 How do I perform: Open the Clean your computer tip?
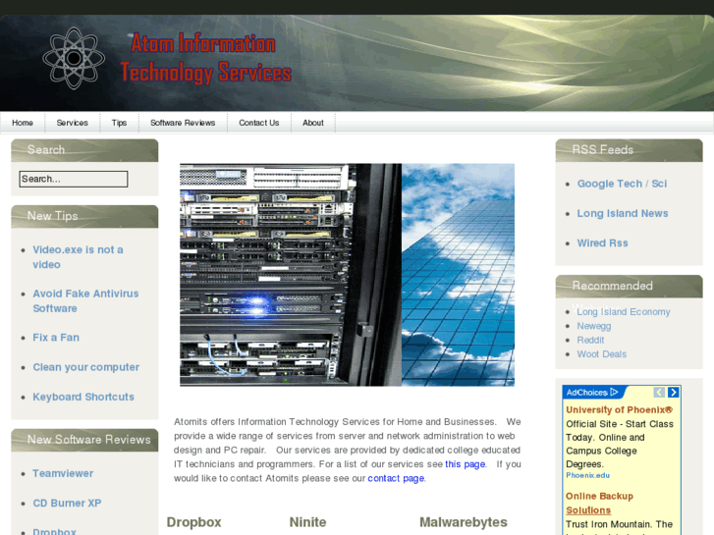86,367
